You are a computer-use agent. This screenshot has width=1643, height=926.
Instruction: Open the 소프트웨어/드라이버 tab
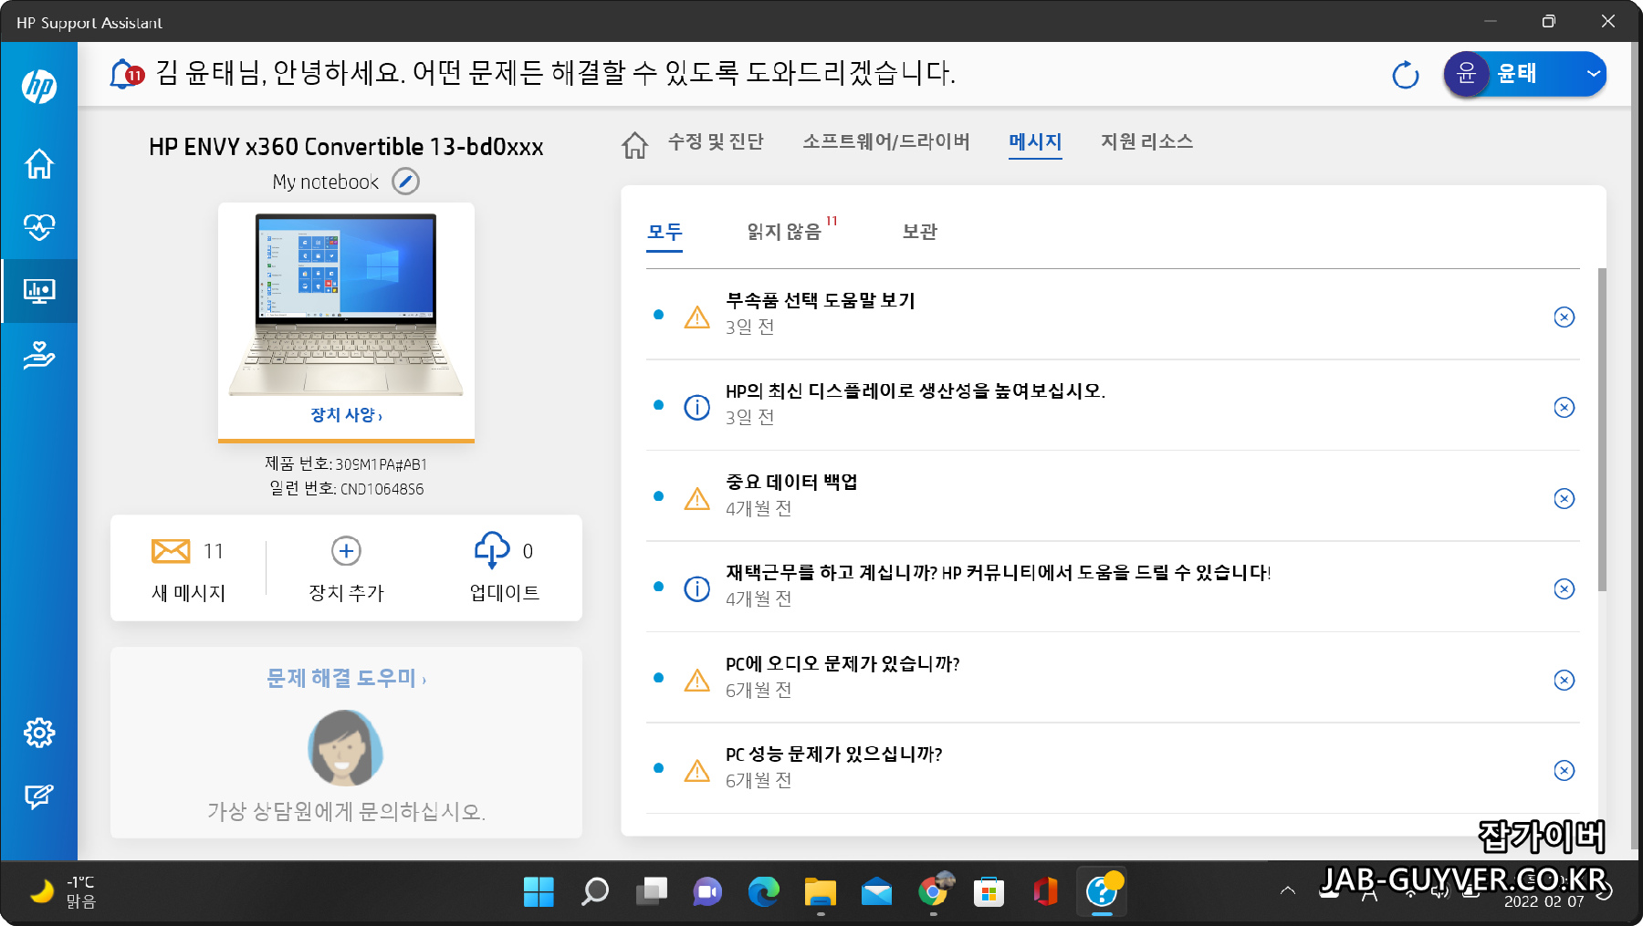[x=886, y=141]
